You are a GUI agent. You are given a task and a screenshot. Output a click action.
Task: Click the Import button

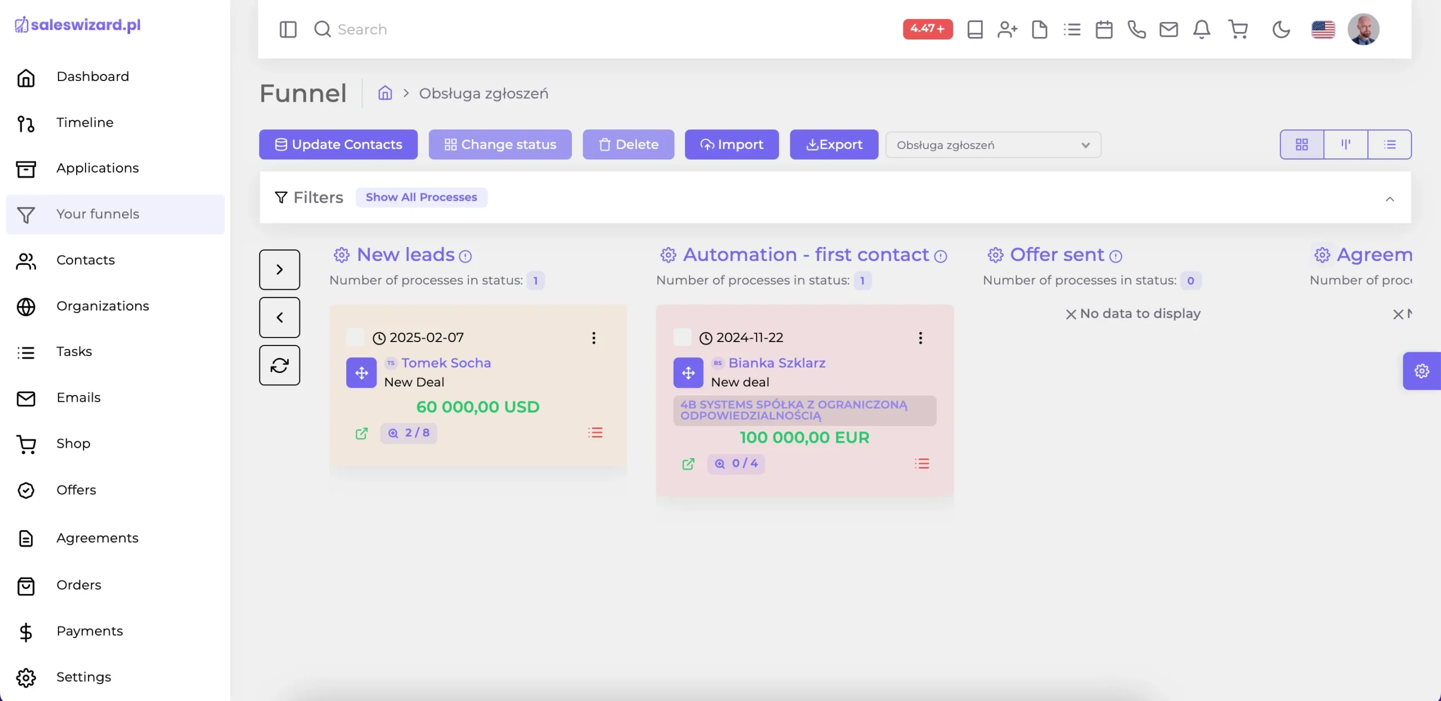pos(732,145)
